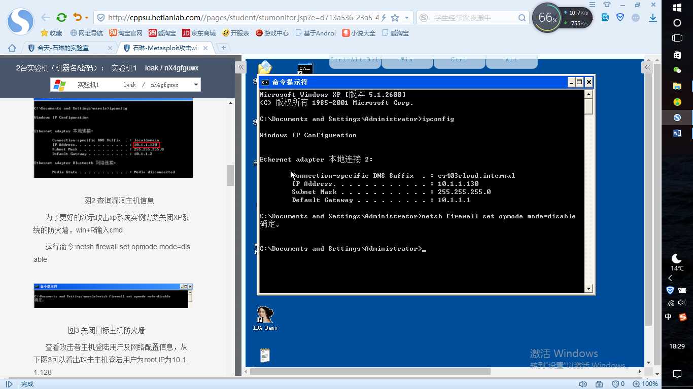Bookmark this page with the star icon

(395, 18)
